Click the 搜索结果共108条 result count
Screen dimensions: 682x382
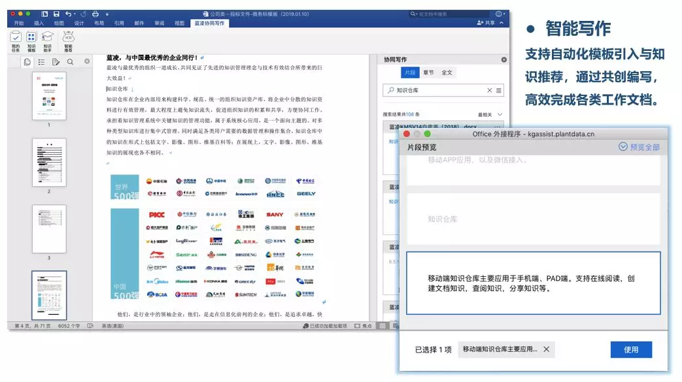click(x=401, y=115)
